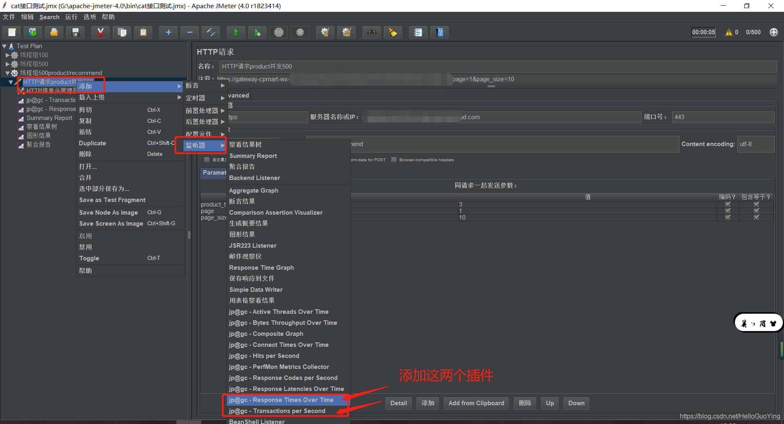Open the 前置处理器 submenu
The height and width of the screenshot is (424, 784).
[x=205, y=111]
